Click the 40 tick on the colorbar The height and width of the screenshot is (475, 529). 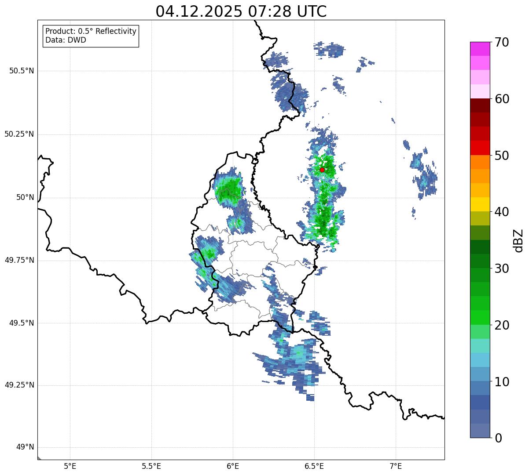tap(502, 212)
